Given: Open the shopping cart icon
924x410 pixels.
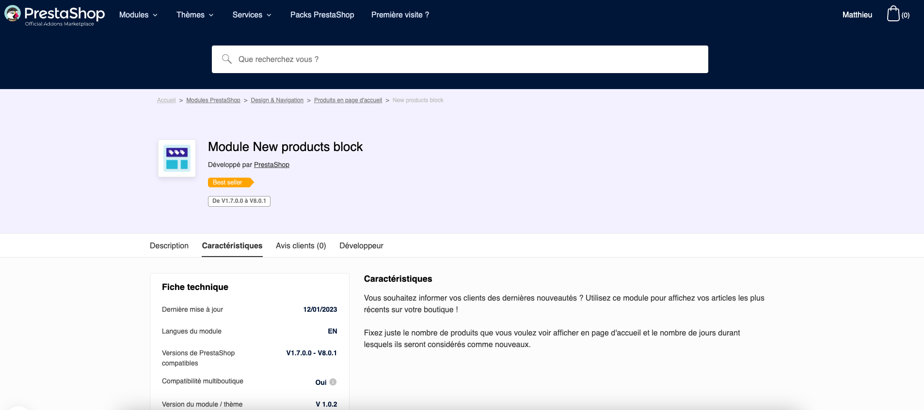Looking at the screenshot, I should click(893, 14).
